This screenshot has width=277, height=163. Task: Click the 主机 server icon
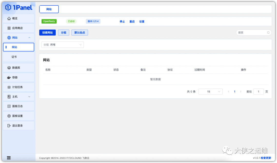tap(9, 97)
